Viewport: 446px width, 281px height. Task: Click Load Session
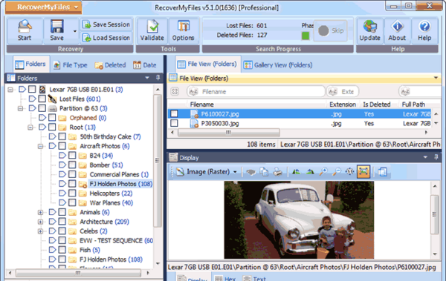point(106,38)
